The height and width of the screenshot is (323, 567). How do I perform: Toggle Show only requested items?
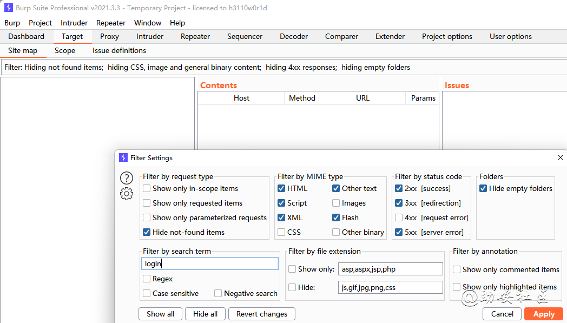147,203
